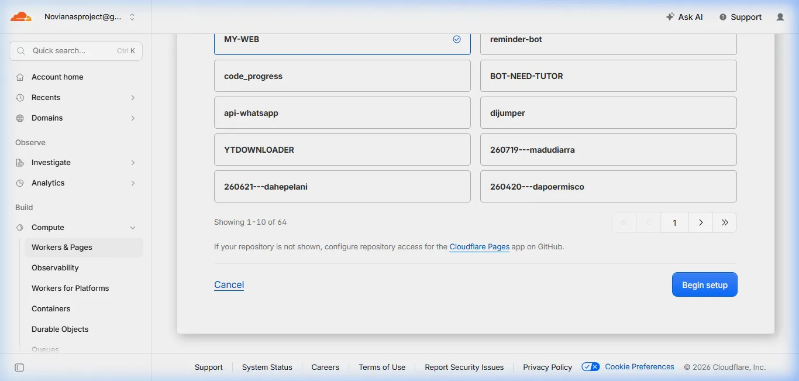The height and width of the screenshot is (381, 799).
Task: Select the BOT-NEED-TUTOR repository
Action: pos(608,75)
